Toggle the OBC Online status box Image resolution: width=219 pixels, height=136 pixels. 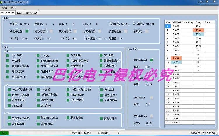click(151, 116)
